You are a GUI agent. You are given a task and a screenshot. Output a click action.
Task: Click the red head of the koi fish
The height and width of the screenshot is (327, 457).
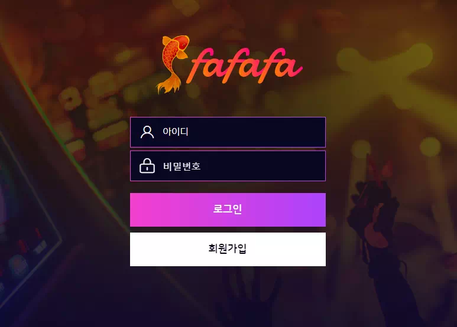182,41
